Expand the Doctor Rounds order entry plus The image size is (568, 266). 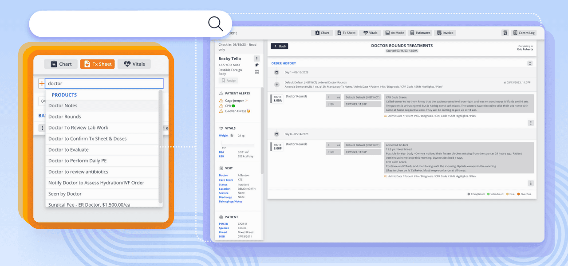pos(277,84)
